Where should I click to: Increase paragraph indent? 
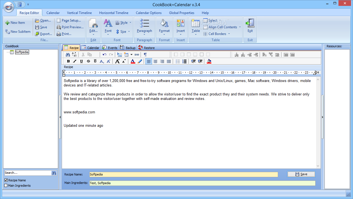coord(200,61)
